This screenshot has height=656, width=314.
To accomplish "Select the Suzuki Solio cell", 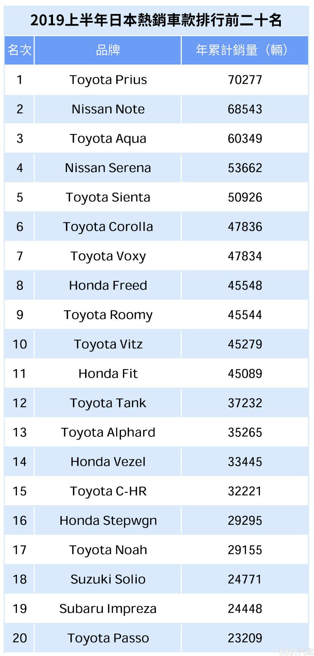I will coord(108,579).
